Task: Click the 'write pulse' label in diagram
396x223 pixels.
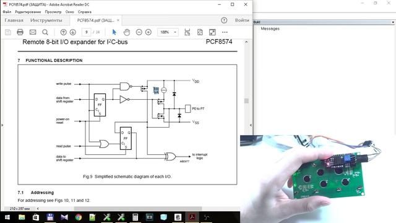Action: (64, 84)
